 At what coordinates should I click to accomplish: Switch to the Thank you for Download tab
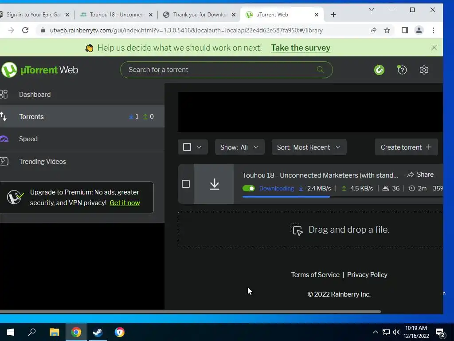pyautogui.click(x=199, y=15)
